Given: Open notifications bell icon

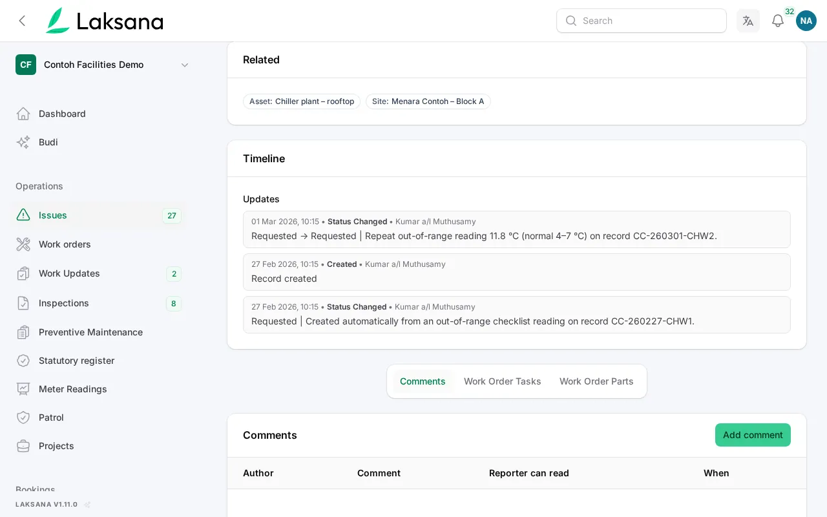Looking at the screenshot, I should click(778, 21).
